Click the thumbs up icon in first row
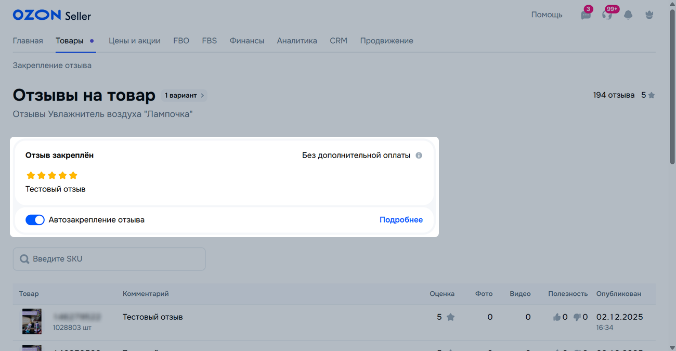The width and height of the screenshot is (676, 351). pos(557,317)
